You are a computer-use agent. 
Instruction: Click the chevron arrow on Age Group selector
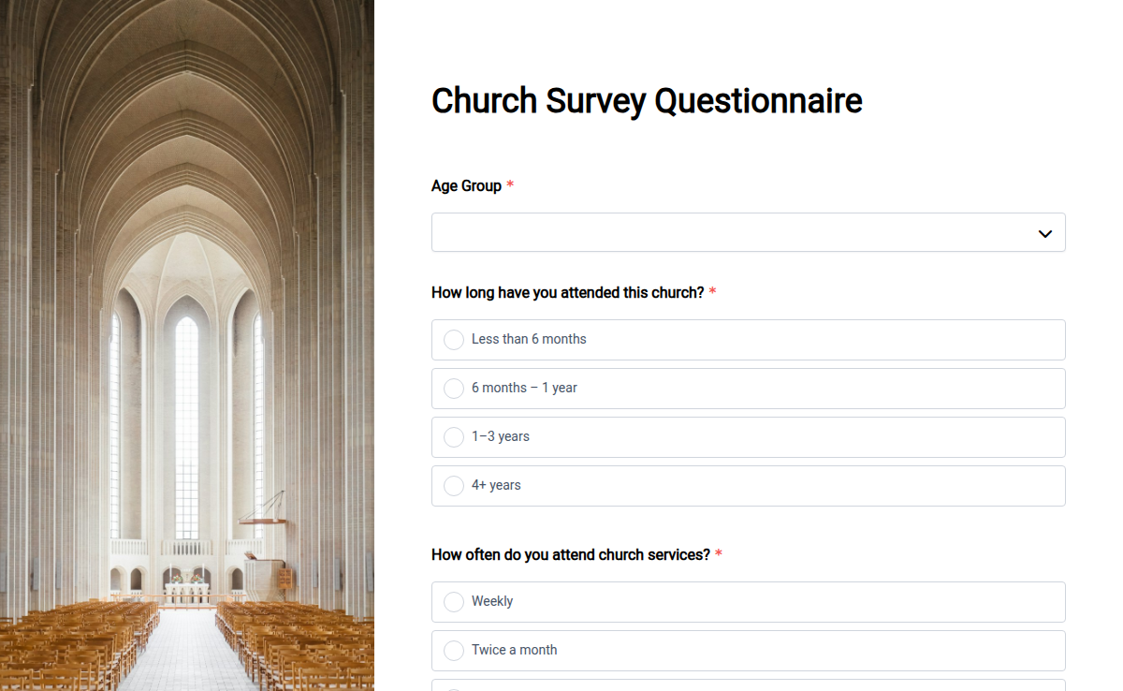pyautogui.click(x=1044, y=232)
